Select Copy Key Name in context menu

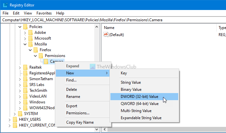pos(83,122)
